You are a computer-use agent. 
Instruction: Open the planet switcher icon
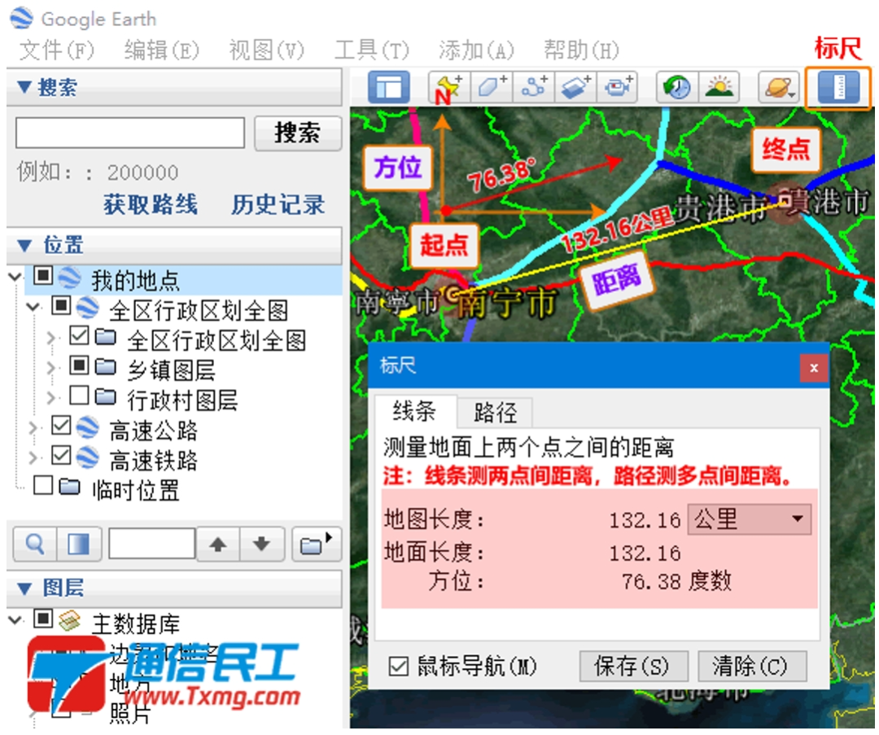(779, 87)
